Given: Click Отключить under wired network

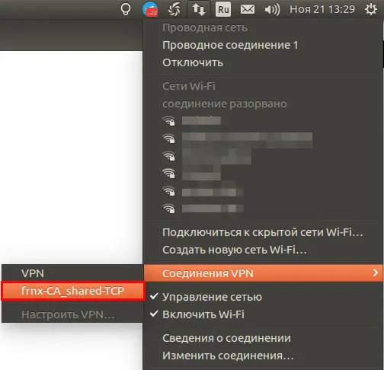Looking at the screenshot, I should coord(263,62).
